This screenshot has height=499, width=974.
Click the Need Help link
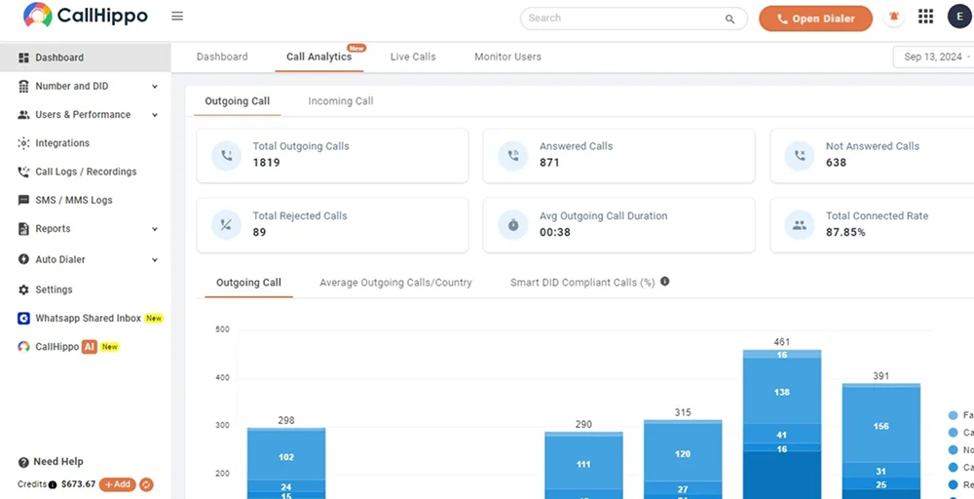58,462
